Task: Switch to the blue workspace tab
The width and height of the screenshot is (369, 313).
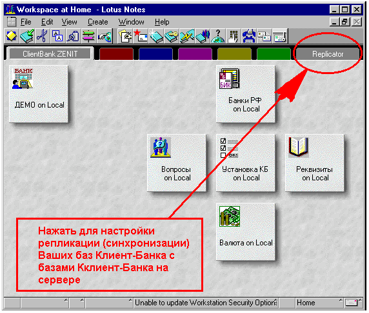Action: coord(155,54)
